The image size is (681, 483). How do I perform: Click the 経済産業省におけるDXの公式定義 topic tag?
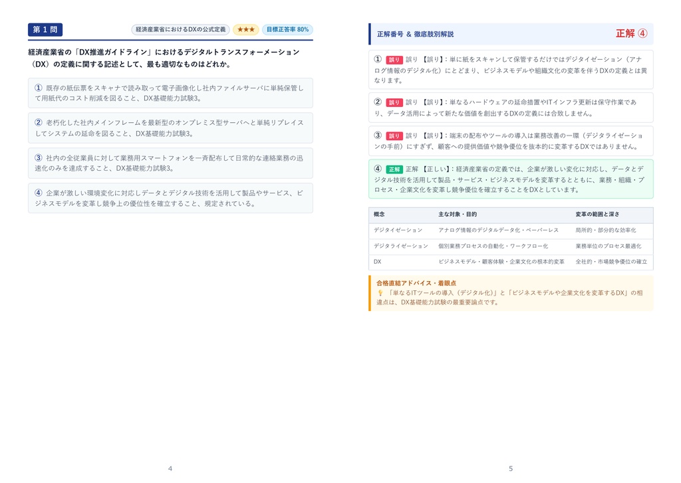(x=180, y=29)
